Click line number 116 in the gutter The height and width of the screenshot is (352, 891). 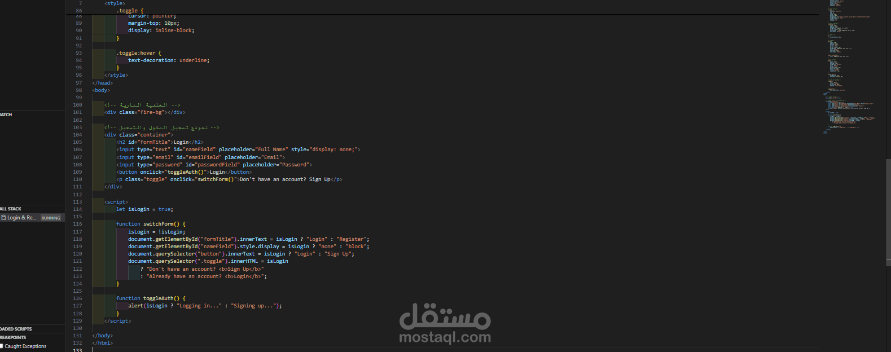coord(77,224)
